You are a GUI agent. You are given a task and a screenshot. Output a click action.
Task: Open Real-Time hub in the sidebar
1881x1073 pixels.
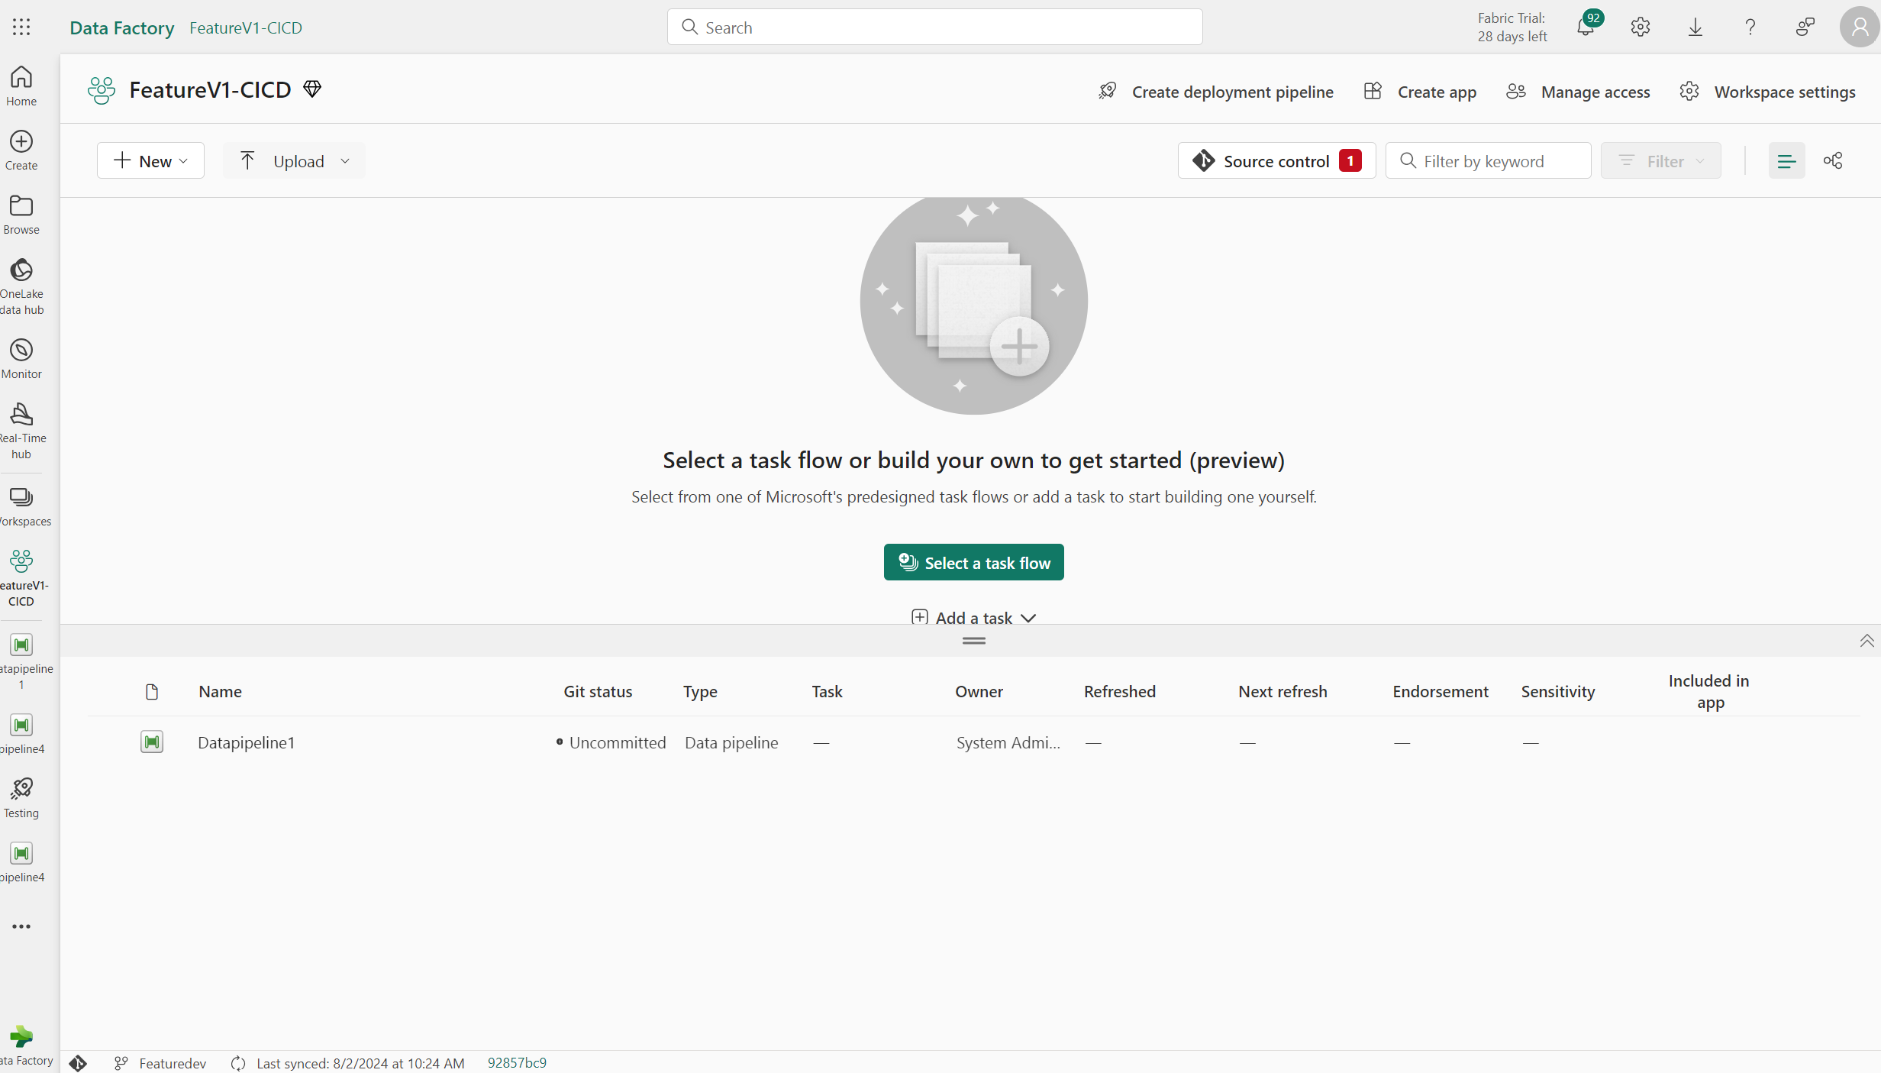point(21,431)
